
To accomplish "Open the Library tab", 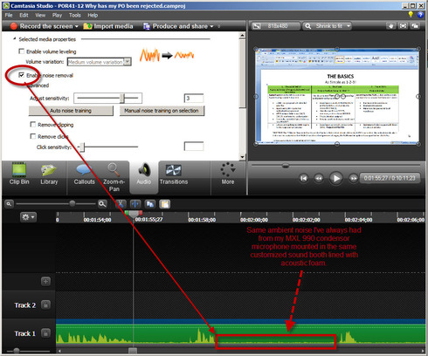I will (49, 174).
